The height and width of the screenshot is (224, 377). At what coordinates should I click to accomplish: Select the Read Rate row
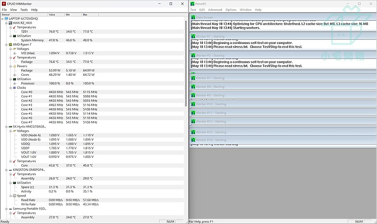(x=92, y=200)
